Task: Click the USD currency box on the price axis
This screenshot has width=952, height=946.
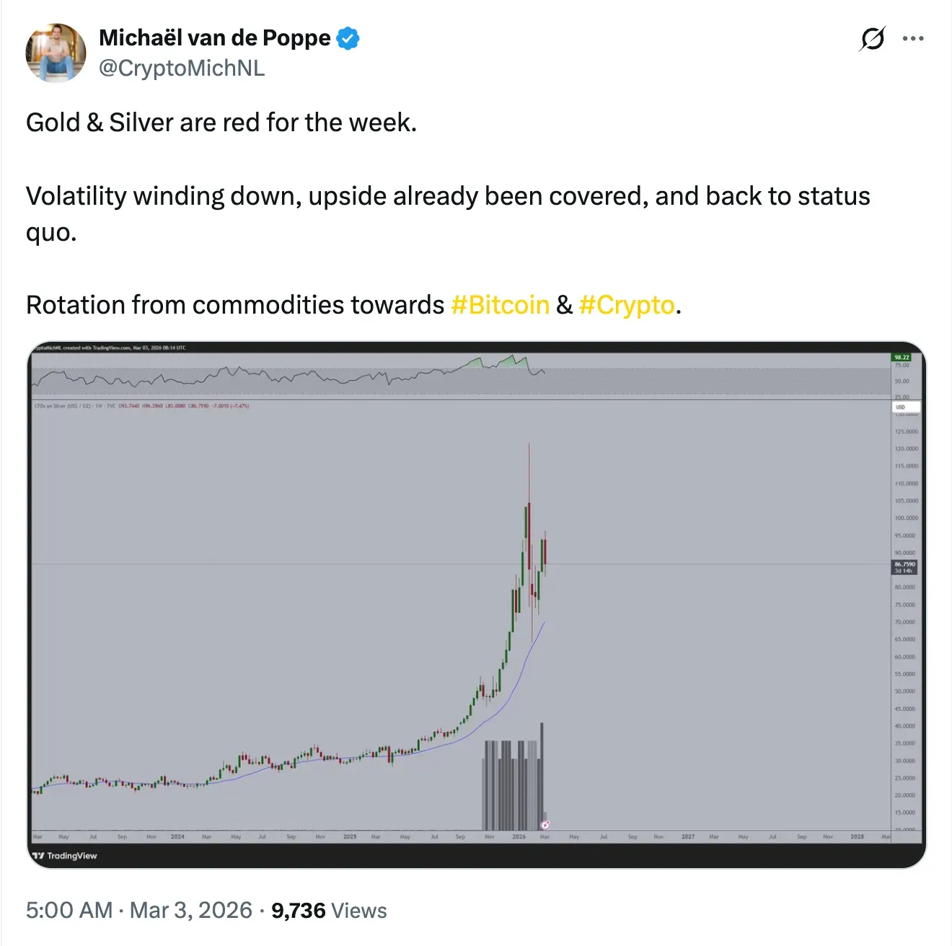Action: pyautogui.click(x=905, y=407)
